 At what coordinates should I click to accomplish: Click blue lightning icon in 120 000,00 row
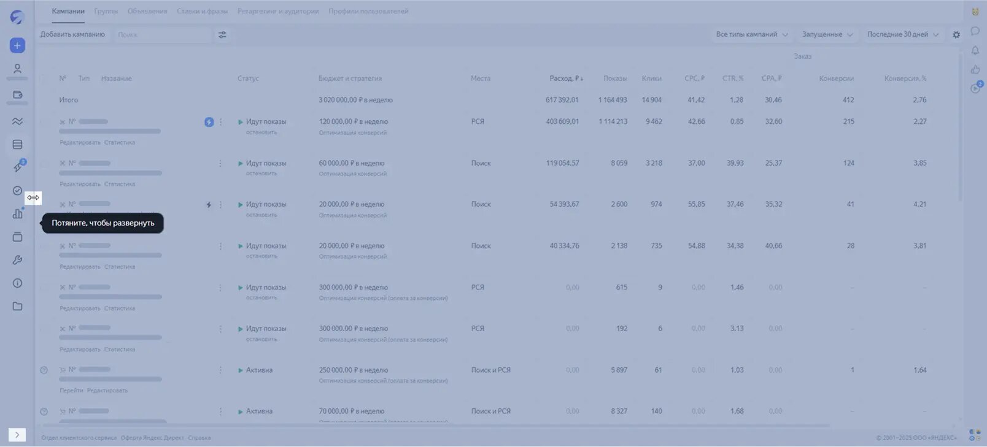pyautogui.click(x=209, y=122)
